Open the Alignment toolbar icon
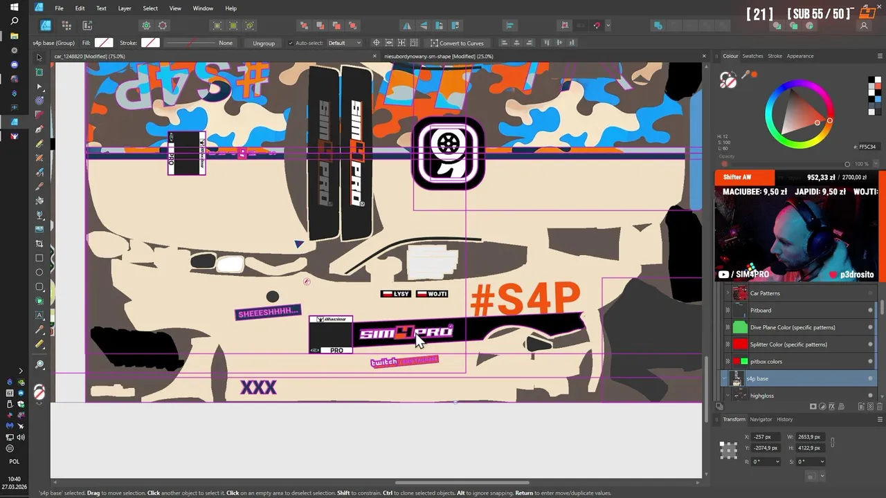 [509, 26]
